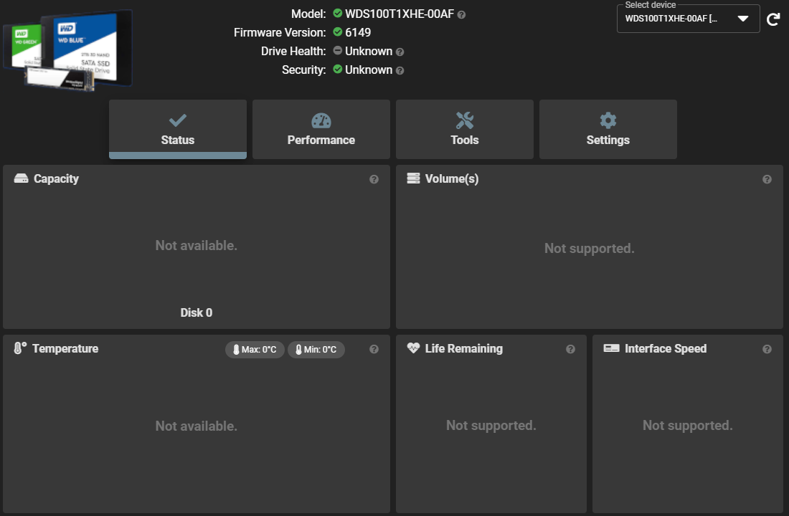Click Interface Speed's Not supported text
Screen dimensions: 789x516
[x=687, y=426]
